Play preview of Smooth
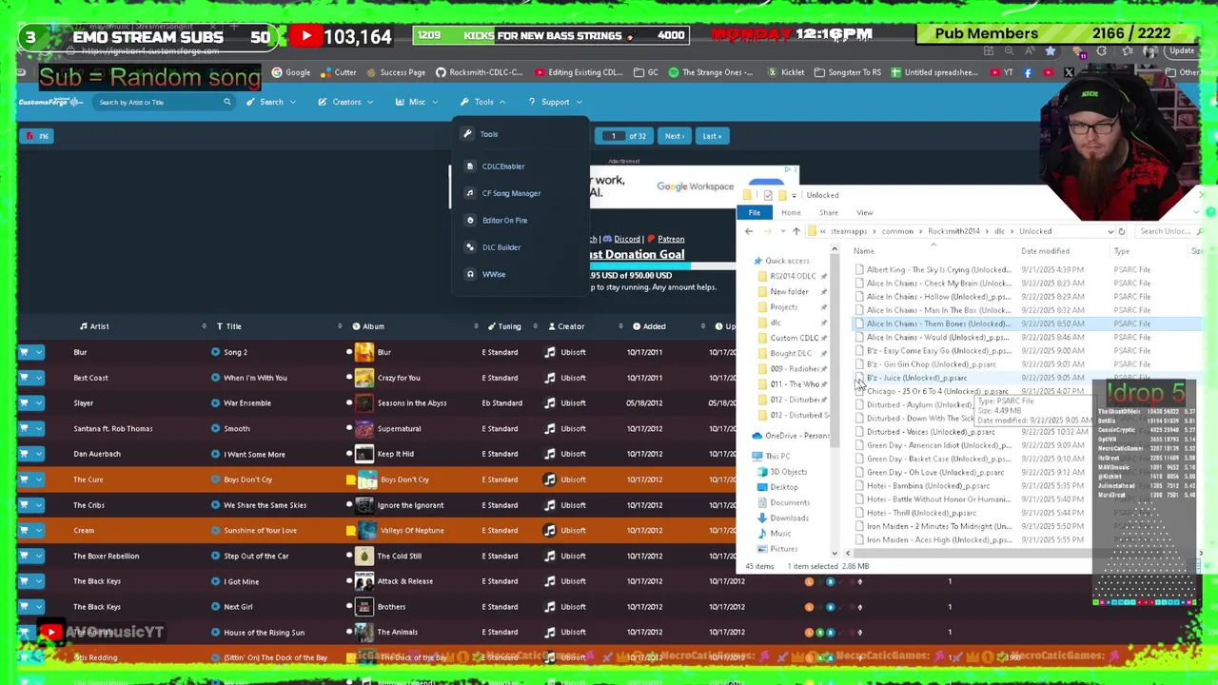 (216, 428)
